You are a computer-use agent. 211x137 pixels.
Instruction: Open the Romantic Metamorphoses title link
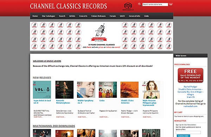point(63,102)
